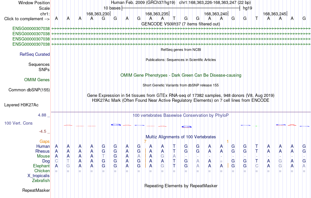Open 'Multiz Alignments of 100 Vertebrates' title
Screen dimensions: 311x198
tap(181, 137)
